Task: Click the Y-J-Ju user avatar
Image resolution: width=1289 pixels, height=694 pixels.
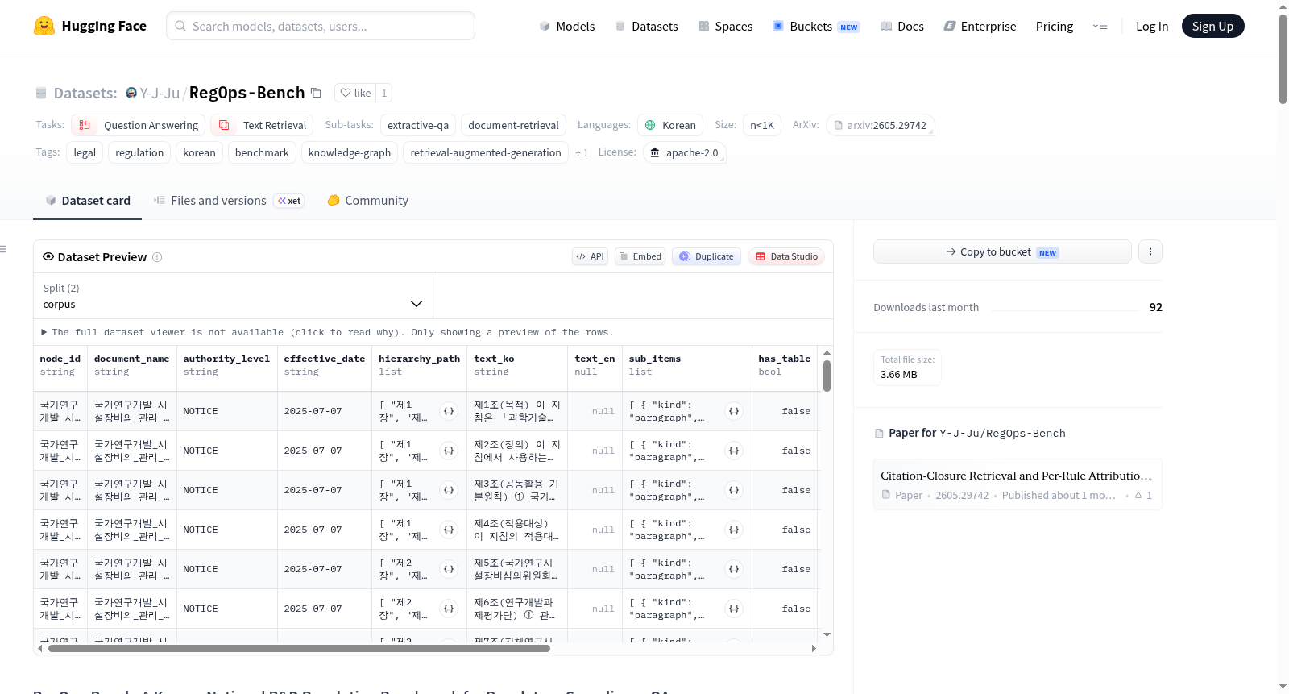Action: click(131, 93)
